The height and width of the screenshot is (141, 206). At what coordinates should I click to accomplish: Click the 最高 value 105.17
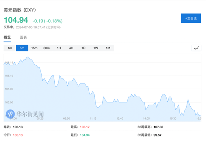click(x=85, y=127)
